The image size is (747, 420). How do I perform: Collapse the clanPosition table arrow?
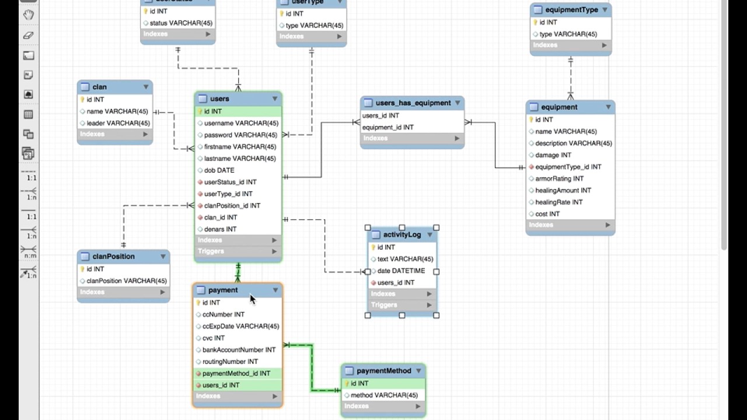click(163, 257)
